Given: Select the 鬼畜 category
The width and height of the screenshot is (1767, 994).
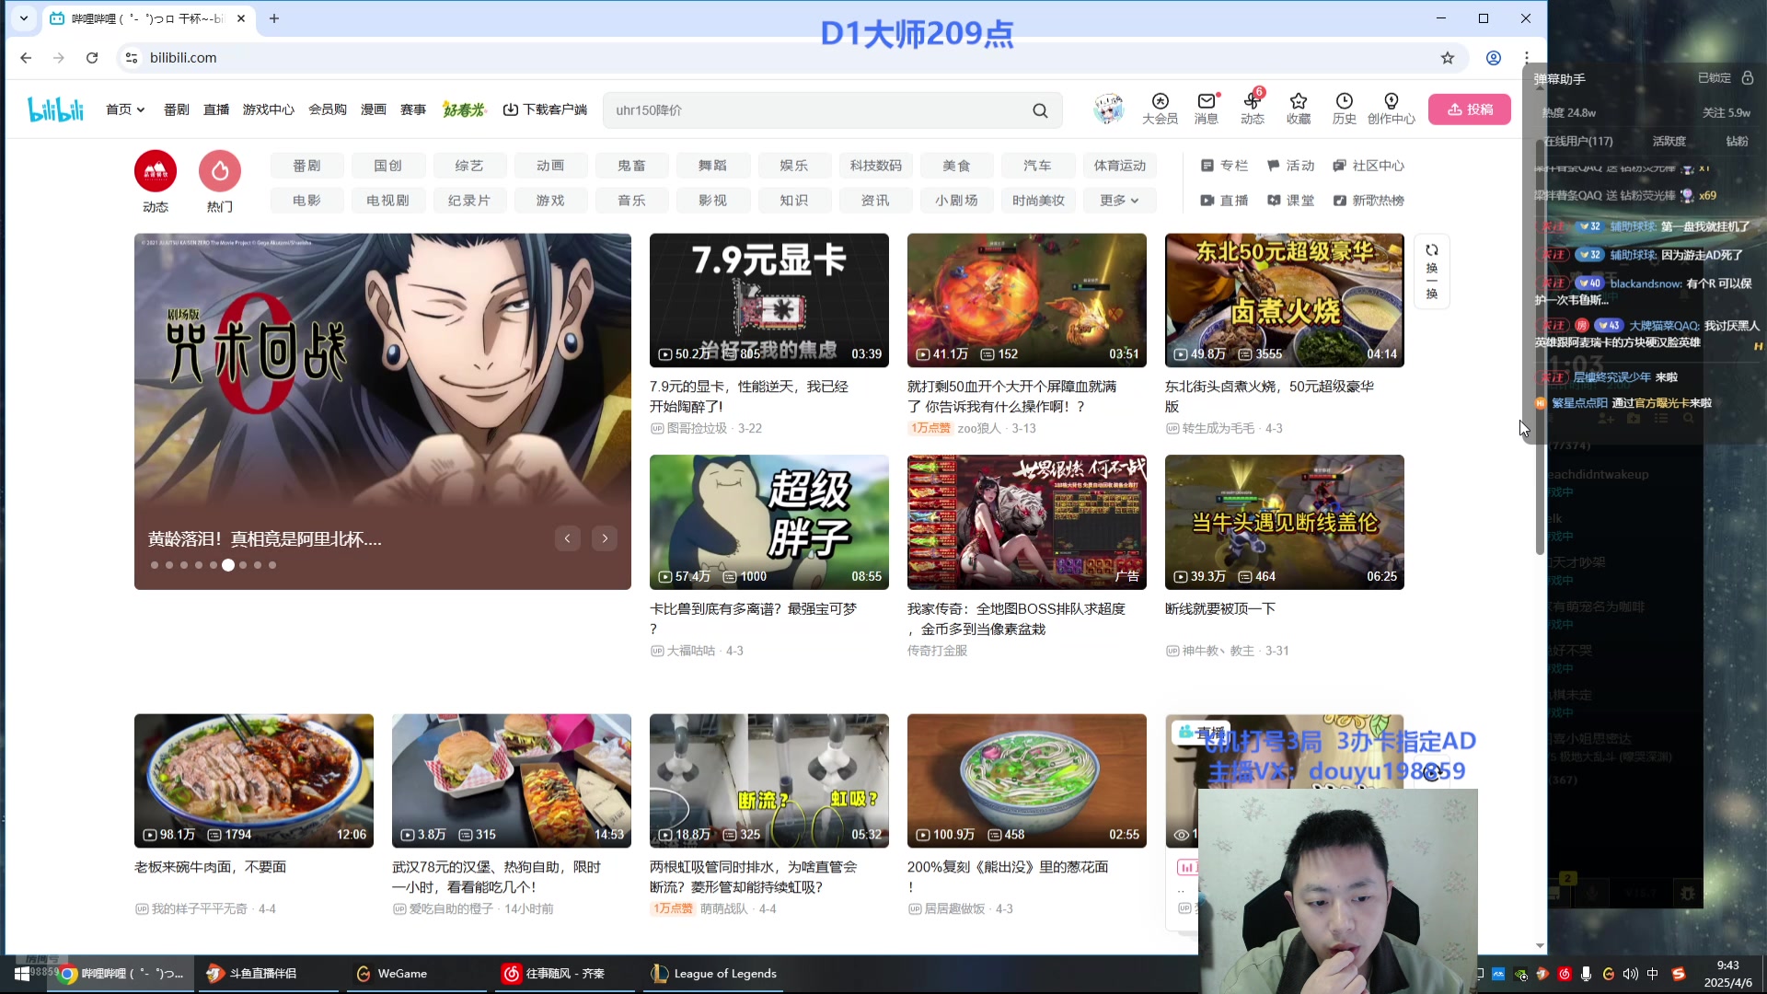Looking at the screenshot, I should click(x=632, y=166).
